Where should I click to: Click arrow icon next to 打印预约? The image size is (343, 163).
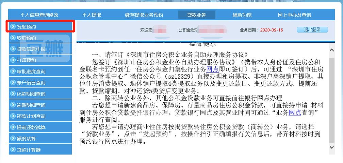coord(13,60)
